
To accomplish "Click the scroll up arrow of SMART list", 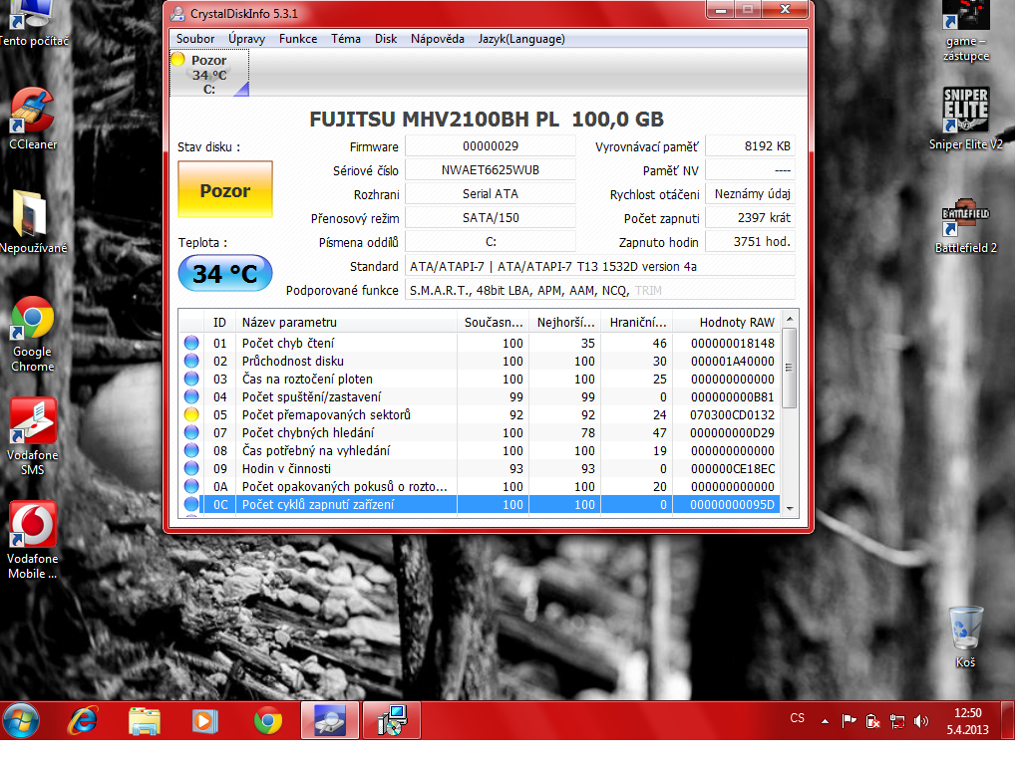I will [x=790, y=319].
